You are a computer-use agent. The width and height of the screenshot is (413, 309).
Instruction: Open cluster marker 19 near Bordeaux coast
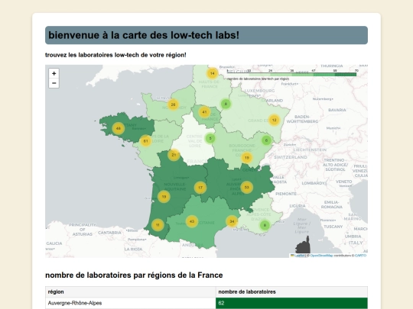164,197
